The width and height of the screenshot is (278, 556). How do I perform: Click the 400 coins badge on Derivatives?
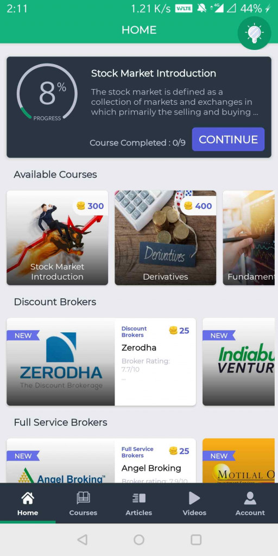pos(198,206)
